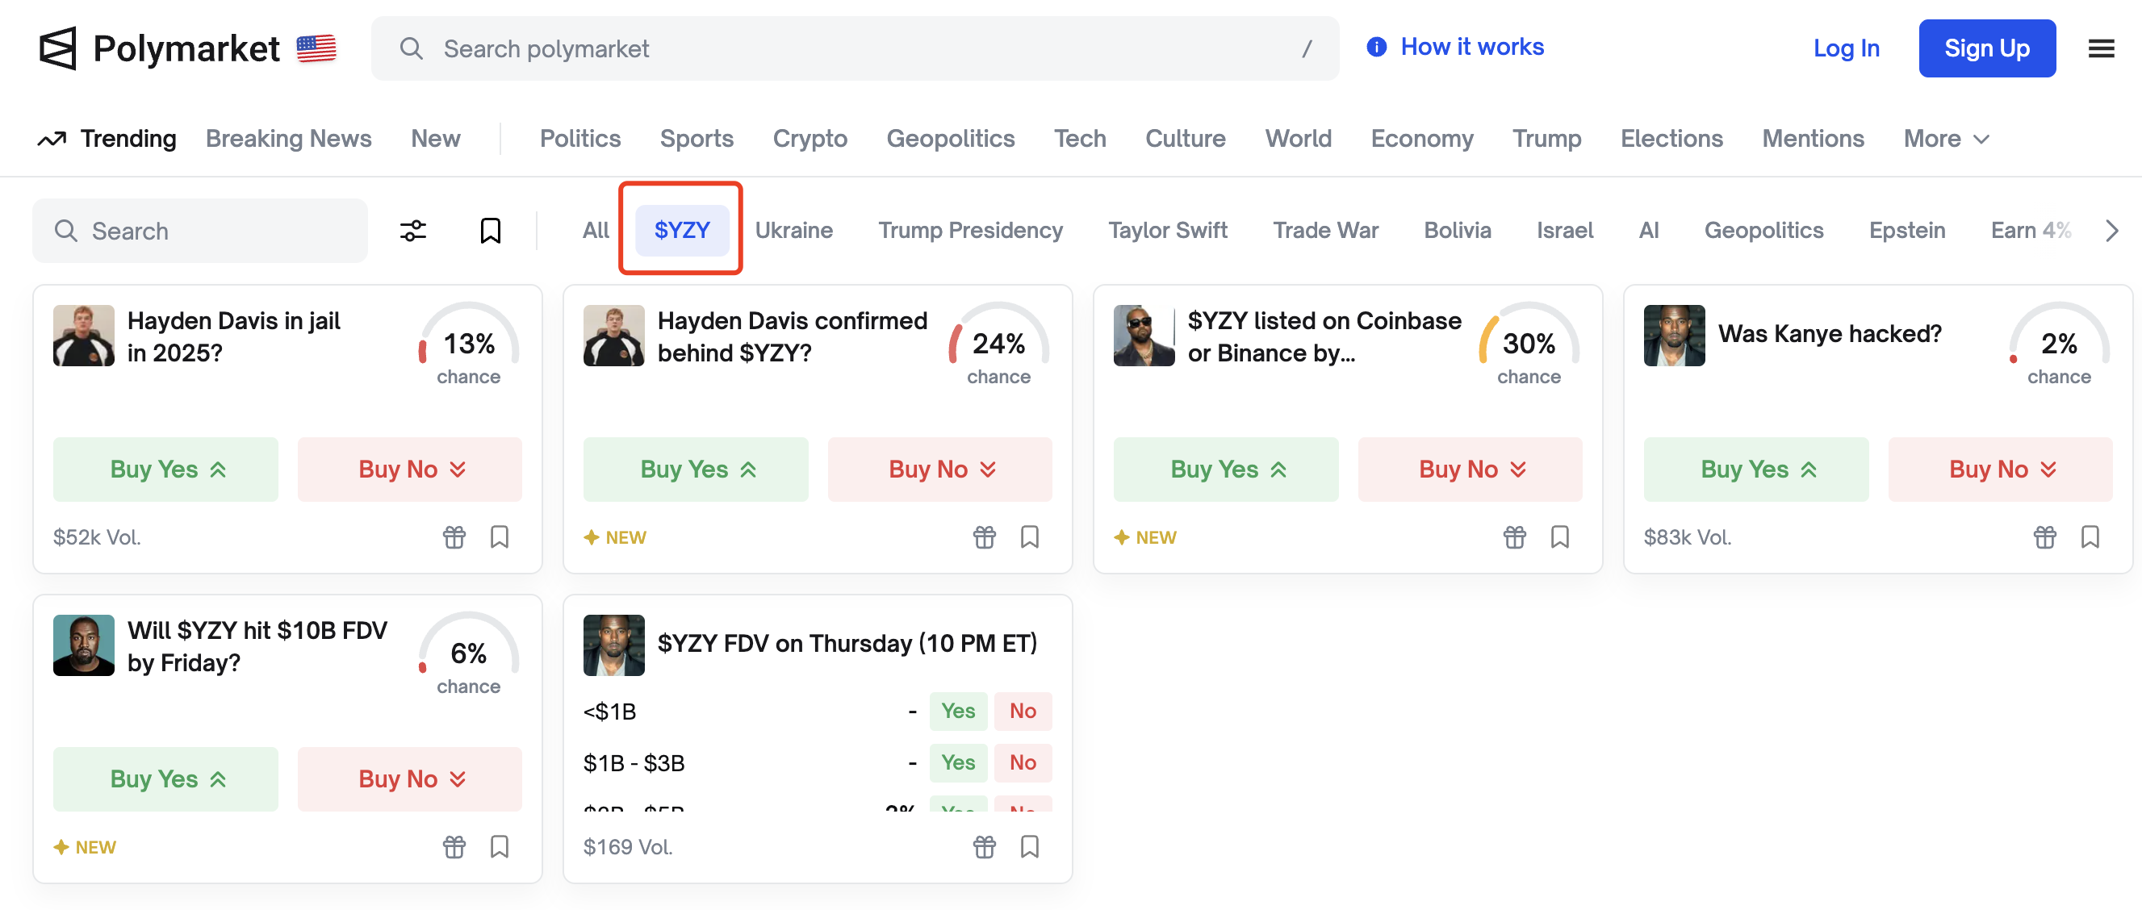Click the info icon next to How it works

click(1376, 48)
